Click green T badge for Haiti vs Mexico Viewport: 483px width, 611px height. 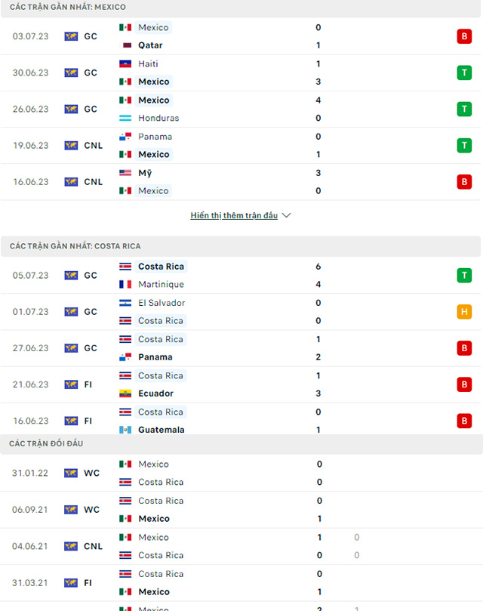tap(463, 73)
